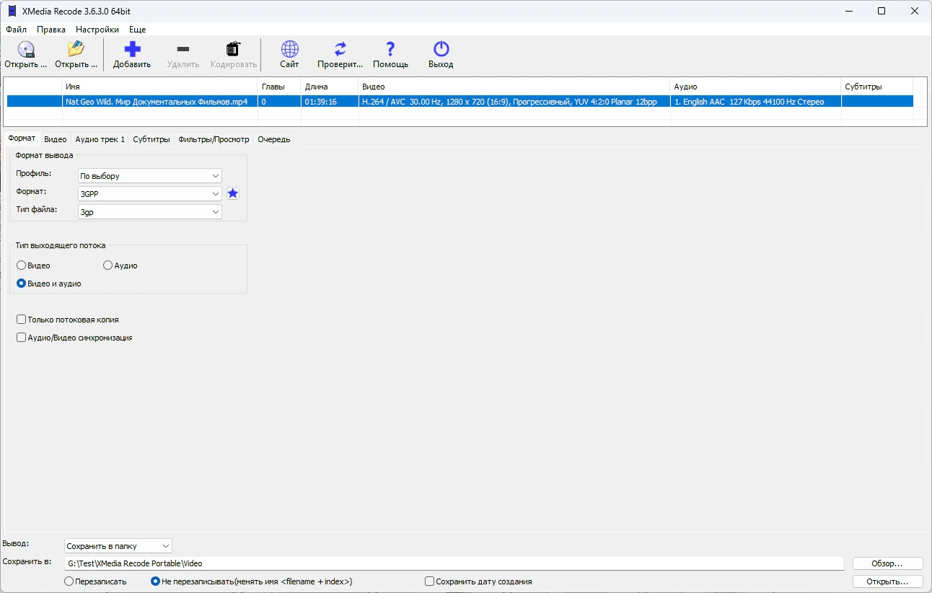Click the Сохранить в path input field
Viewport: 932px width, 593px height.
pyautogui.click(x=454, y=563)
